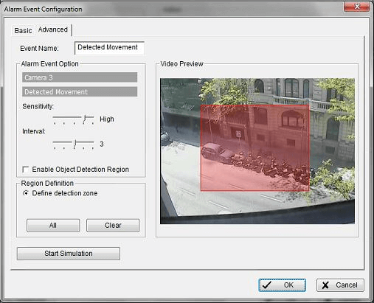This screenshot has width=374, height=303.
Task: Select the Advanced tab
Action: (x=53, y=29)
